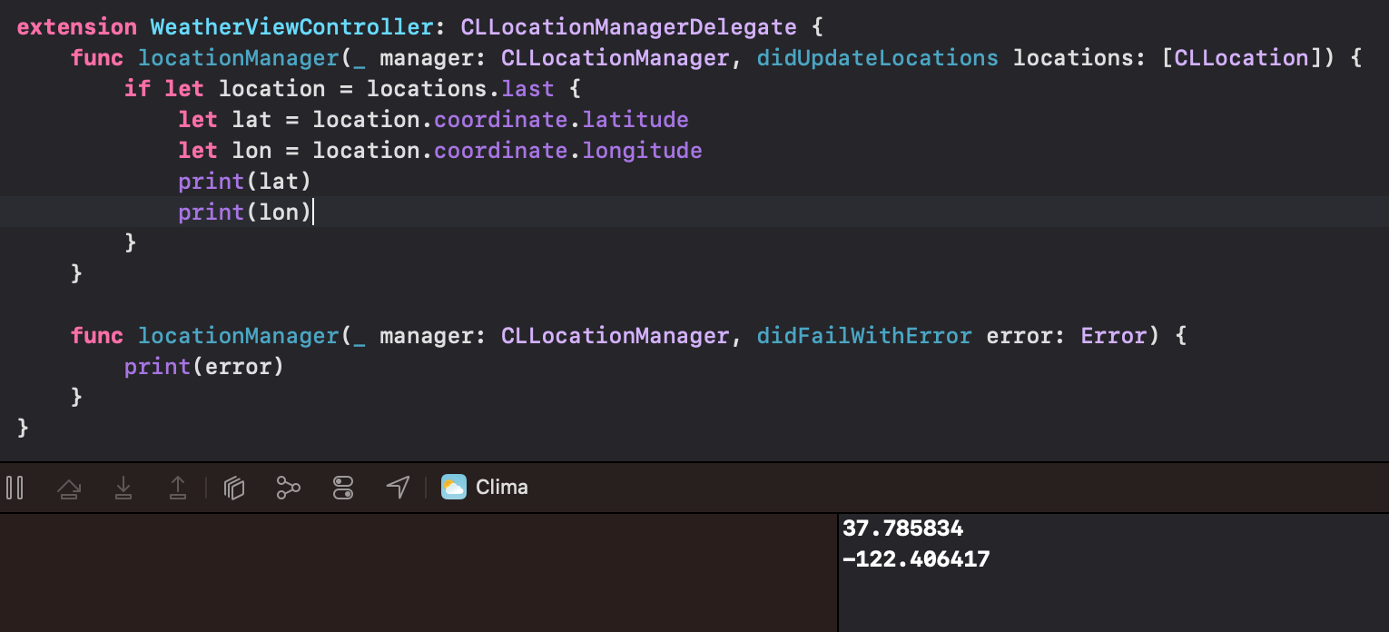Place cursor on didUpdateLocations parameter label
Viewport: 1389px width, 632px height.
click(877, 58)
